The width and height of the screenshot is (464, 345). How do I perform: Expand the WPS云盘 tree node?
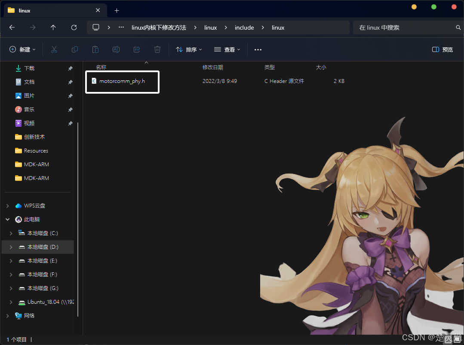click(8, 206)
